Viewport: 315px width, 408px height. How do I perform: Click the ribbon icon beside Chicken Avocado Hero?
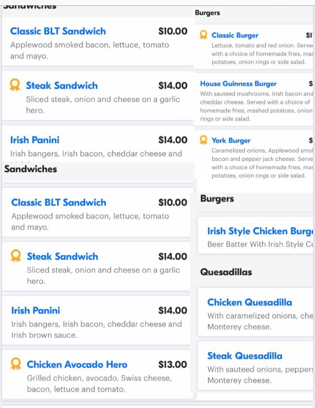16,364
